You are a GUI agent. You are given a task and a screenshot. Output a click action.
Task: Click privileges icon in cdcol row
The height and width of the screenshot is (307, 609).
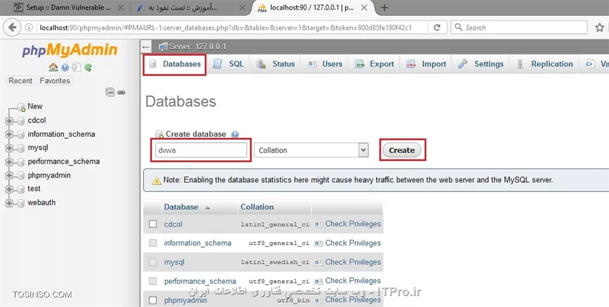click(x=319, y=224)
